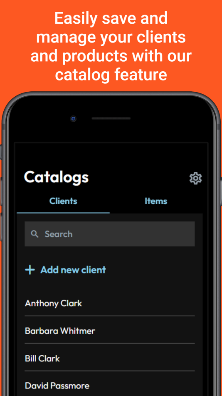Image resolution: width=222 pixels, height=396 pixels.
Task: Click the topmost left-side mute switch on phone
Action: click(x=1, y=152)
